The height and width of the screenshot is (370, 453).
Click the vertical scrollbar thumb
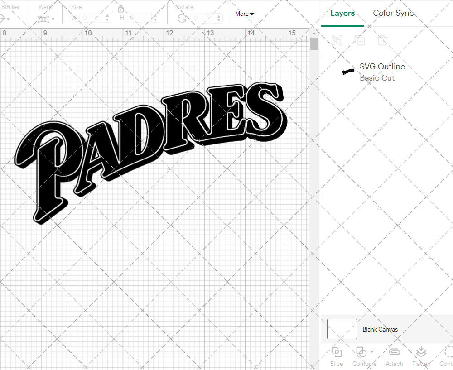(x=314, y=44)
